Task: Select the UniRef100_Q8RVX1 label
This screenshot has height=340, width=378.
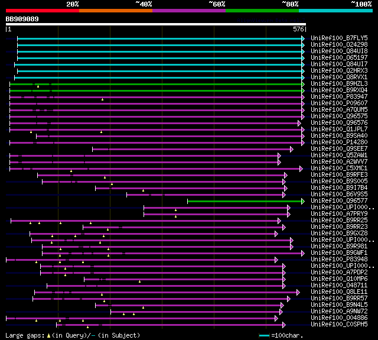Action: (339, 77)
